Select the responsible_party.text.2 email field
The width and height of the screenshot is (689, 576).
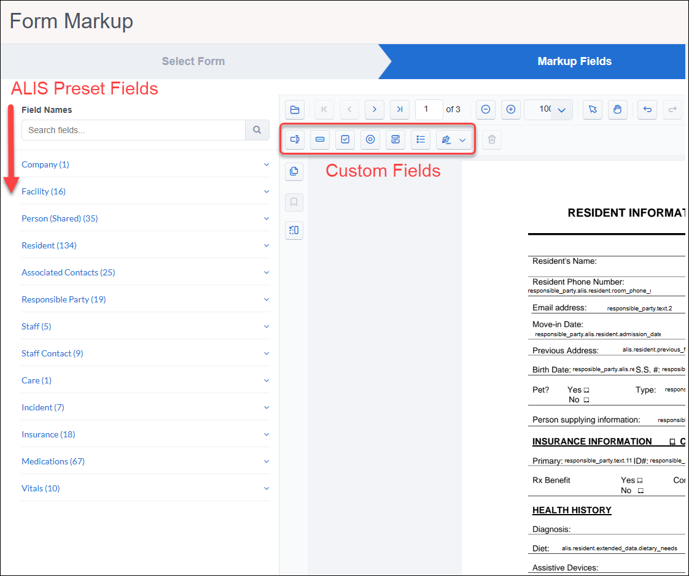point(639,308)
